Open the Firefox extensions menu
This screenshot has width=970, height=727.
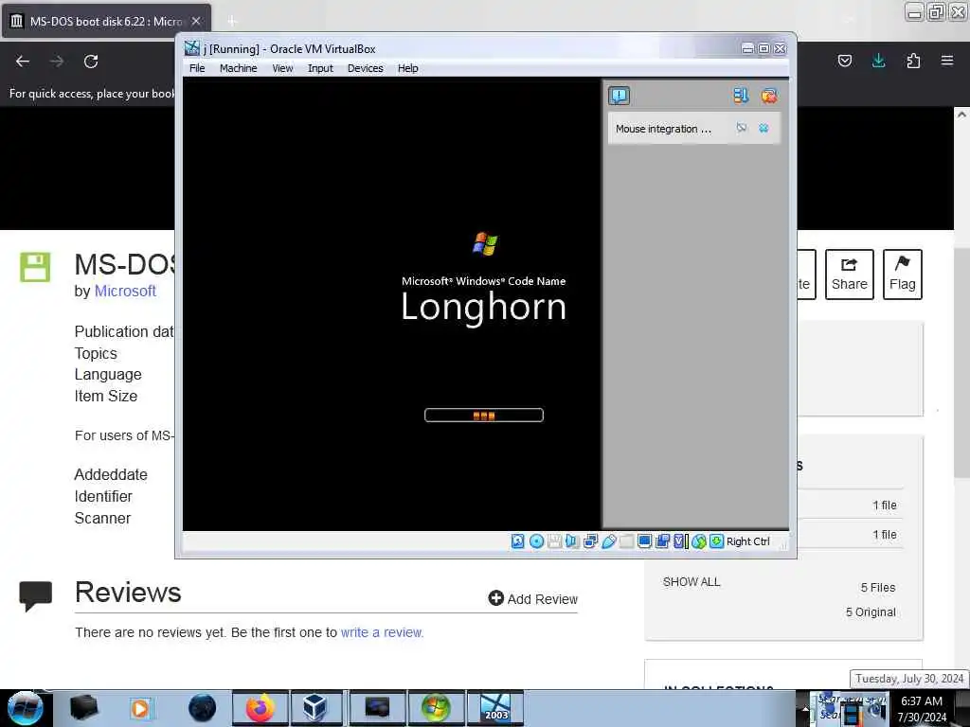913,61
